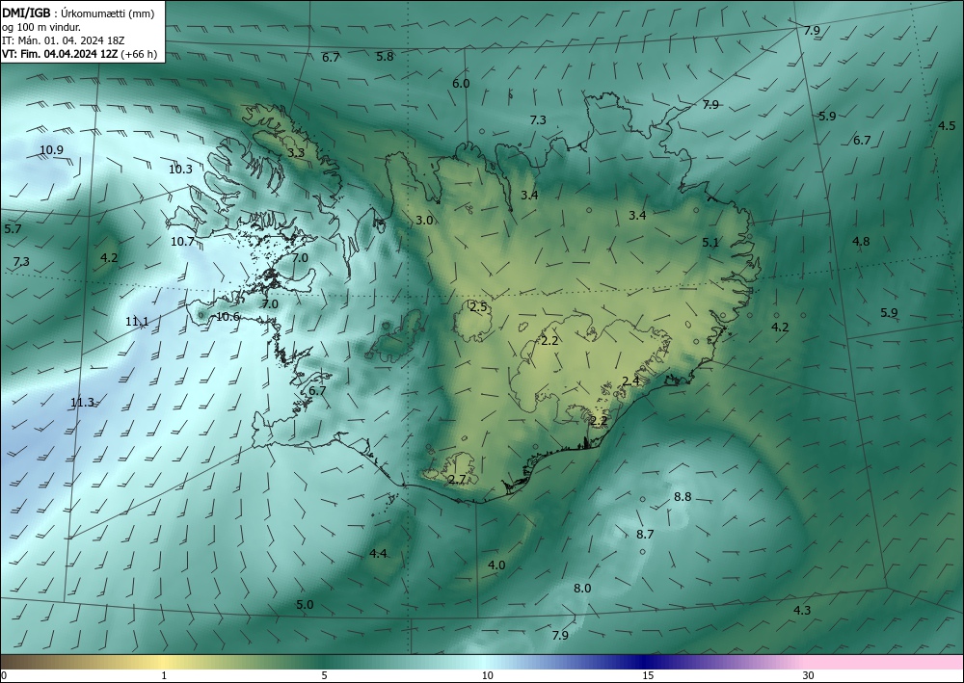Screen dimensions: 964x683
Task: Click the 5.0 value label
Action: point(305,605)
